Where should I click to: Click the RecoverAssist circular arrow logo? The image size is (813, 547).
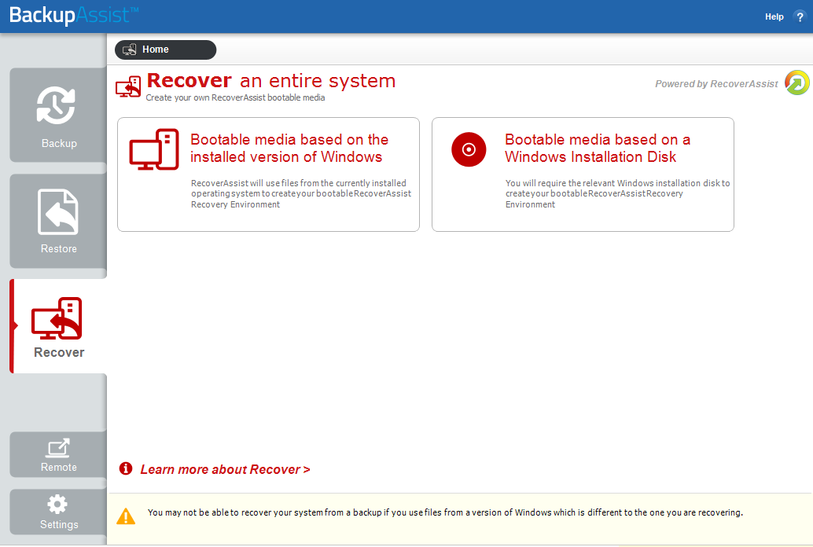pos(797,83)
